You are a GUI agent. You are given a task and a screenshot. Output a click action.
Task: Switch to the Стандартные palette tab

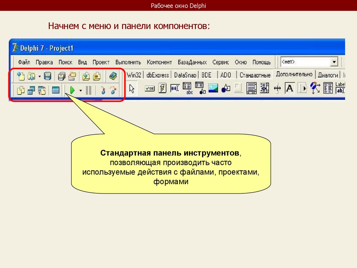coord(255,75)
